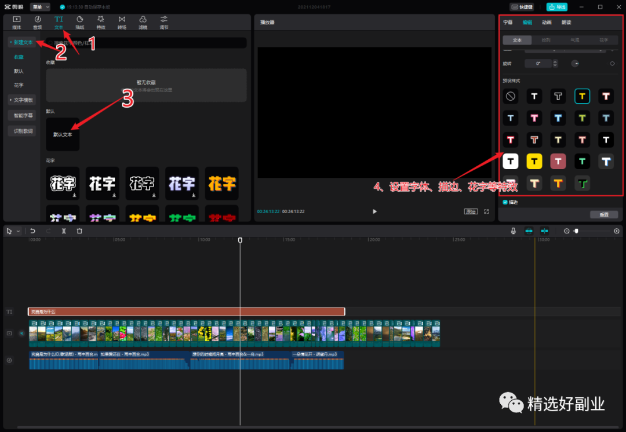626x432 pixels.
Task: Switch to the 动画 animation tab
Action: pyautogui.click(x=546, y=22)
